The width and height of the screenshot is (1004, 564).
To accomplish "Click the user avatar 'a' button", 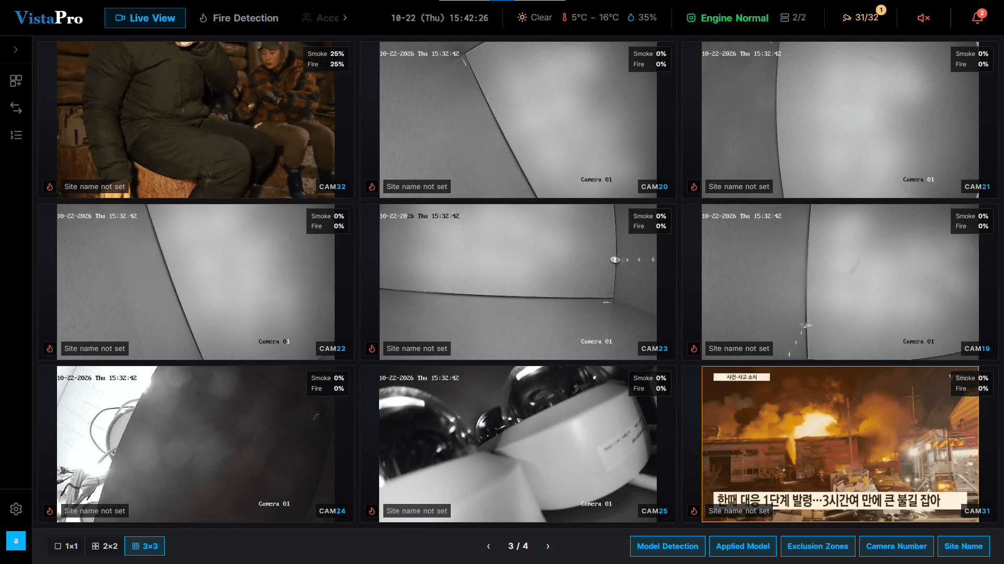I will tap(16, 540).
